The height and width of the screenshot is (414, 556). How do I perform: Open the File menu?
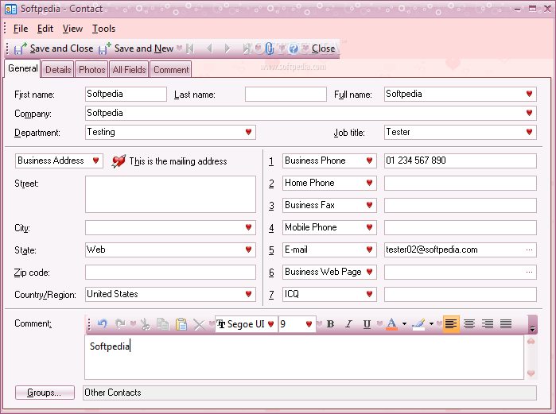pos(21,29)
